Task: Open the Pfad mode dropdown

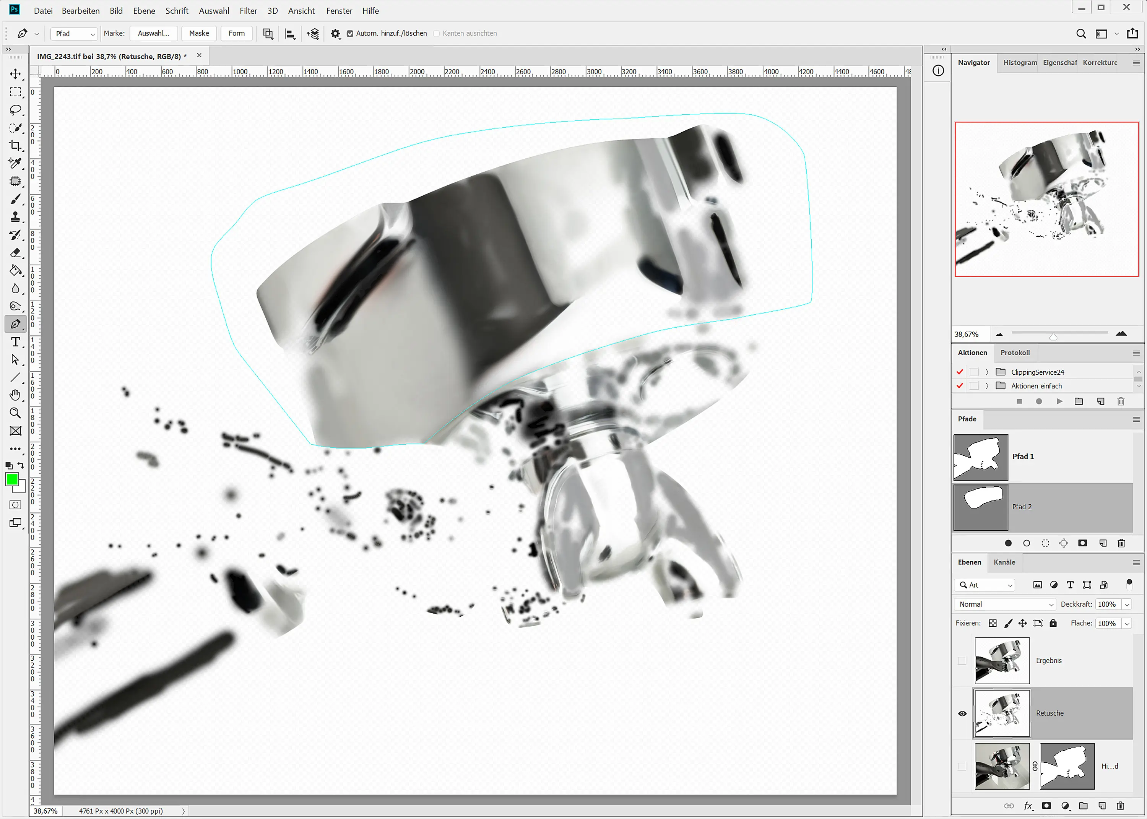Action: [75, 33]
